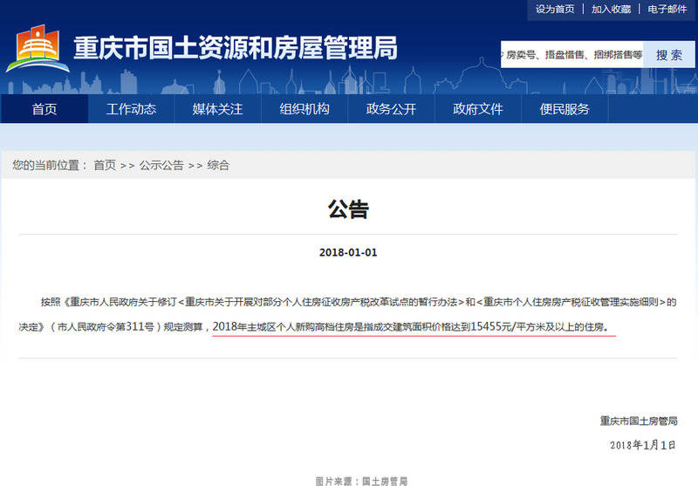Focus the search field with 房卖号 placeholder
698x486 pixels.
click(572, 54)
